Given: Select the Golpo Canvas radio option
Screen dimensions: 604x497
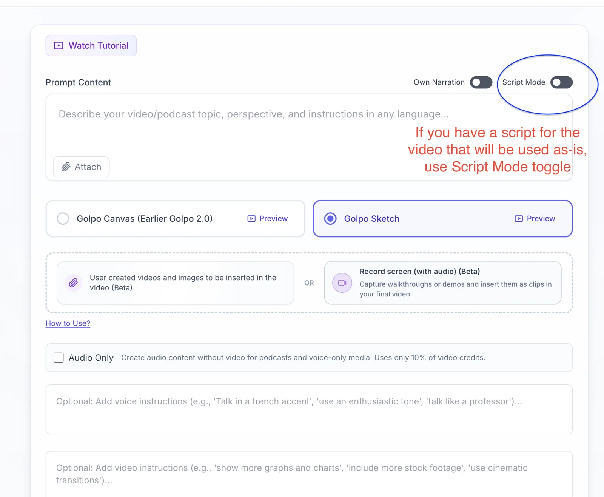Looking at the screenshot, I should [x=63, y=219].
